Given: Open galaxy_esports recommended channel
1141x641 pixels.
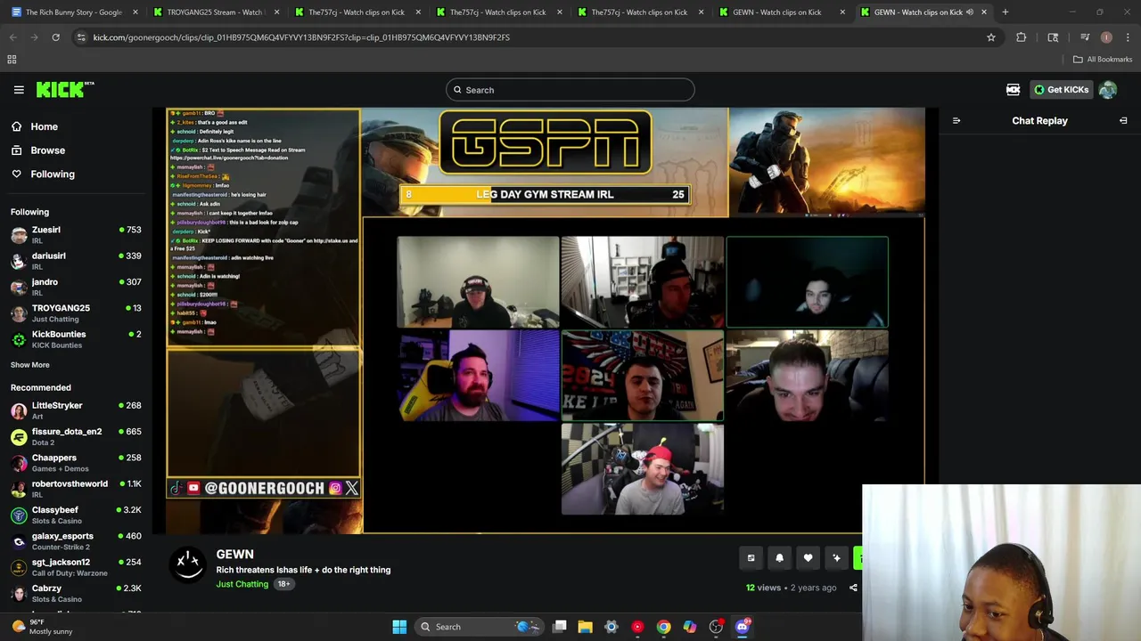Looking at the screenshot, I should (76, 541).
